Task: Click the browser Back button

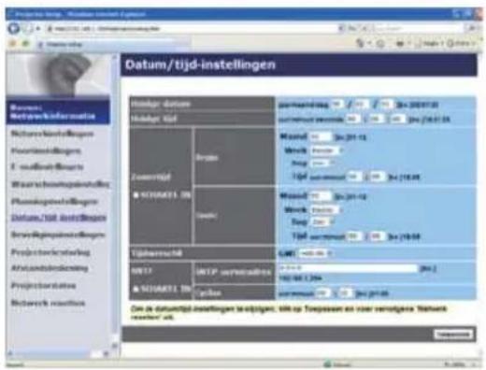Action: point(13,29)
